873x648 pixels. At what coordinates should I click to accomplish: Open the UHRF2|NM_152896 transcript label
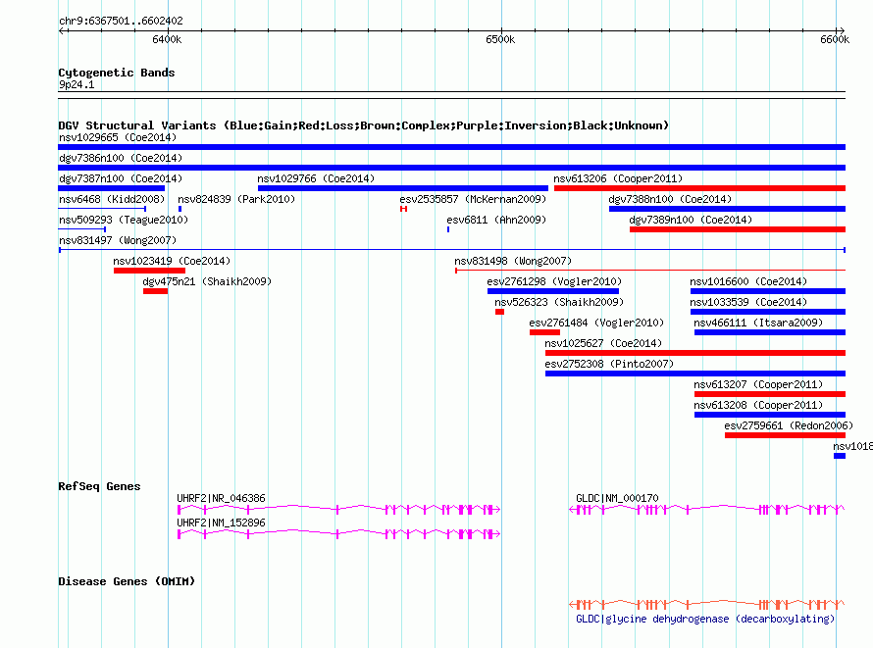[x=221, y=523]
